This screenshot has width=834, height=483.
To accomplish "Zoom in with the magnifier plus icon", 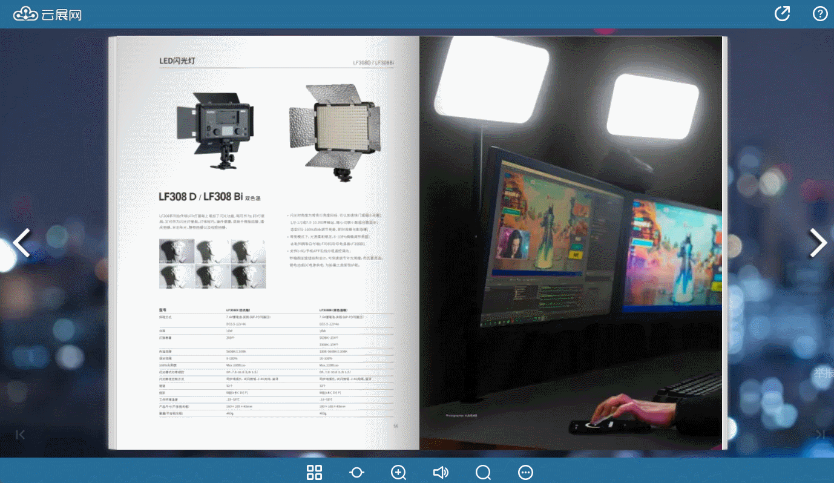I will point(398,472).
